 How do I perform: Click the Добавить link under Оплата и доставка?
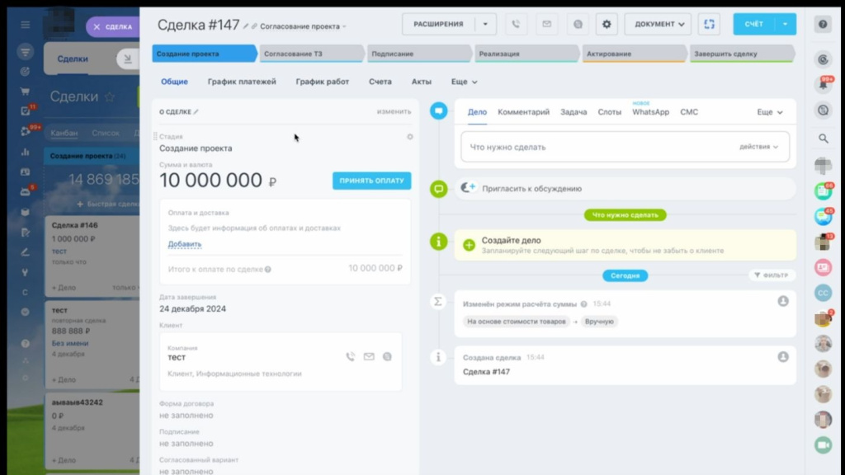pyautogui.click(x=184, y=244)
